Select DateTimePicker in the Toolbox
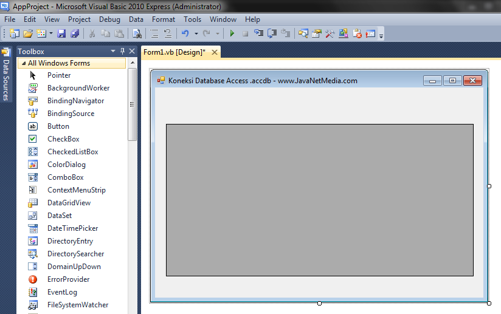Screen dimensions: 501x314 (x=72, y=228)
